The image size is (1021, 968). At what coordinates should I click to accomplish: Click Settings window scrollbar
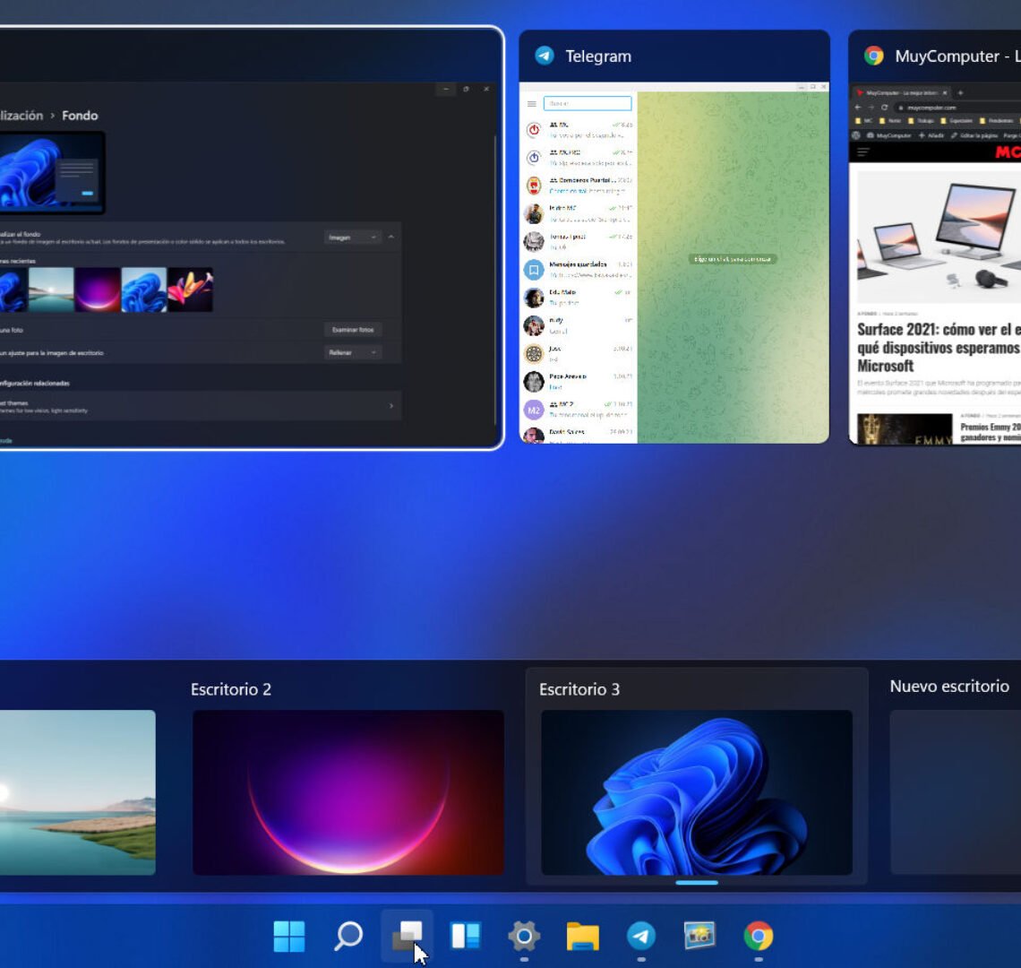(495, 281)
